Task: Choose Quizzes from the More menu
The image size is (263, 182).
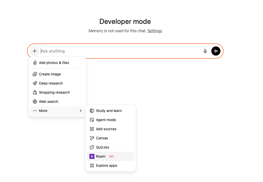Action: pyautogui.click(x=102, y=147)
